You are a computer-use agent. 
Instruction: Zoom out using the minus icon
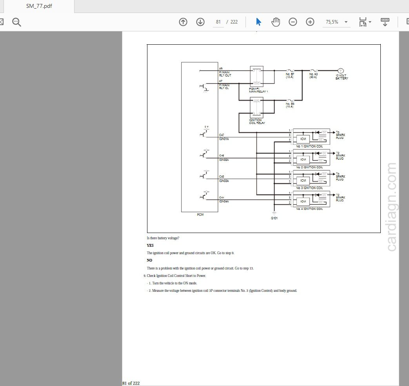point(293,22)
